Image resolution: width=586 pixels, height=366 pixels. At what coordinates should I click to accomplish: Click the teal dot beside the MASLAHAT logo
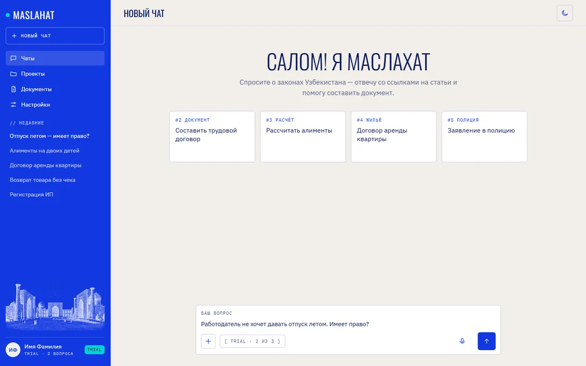(x=7, y=15)
